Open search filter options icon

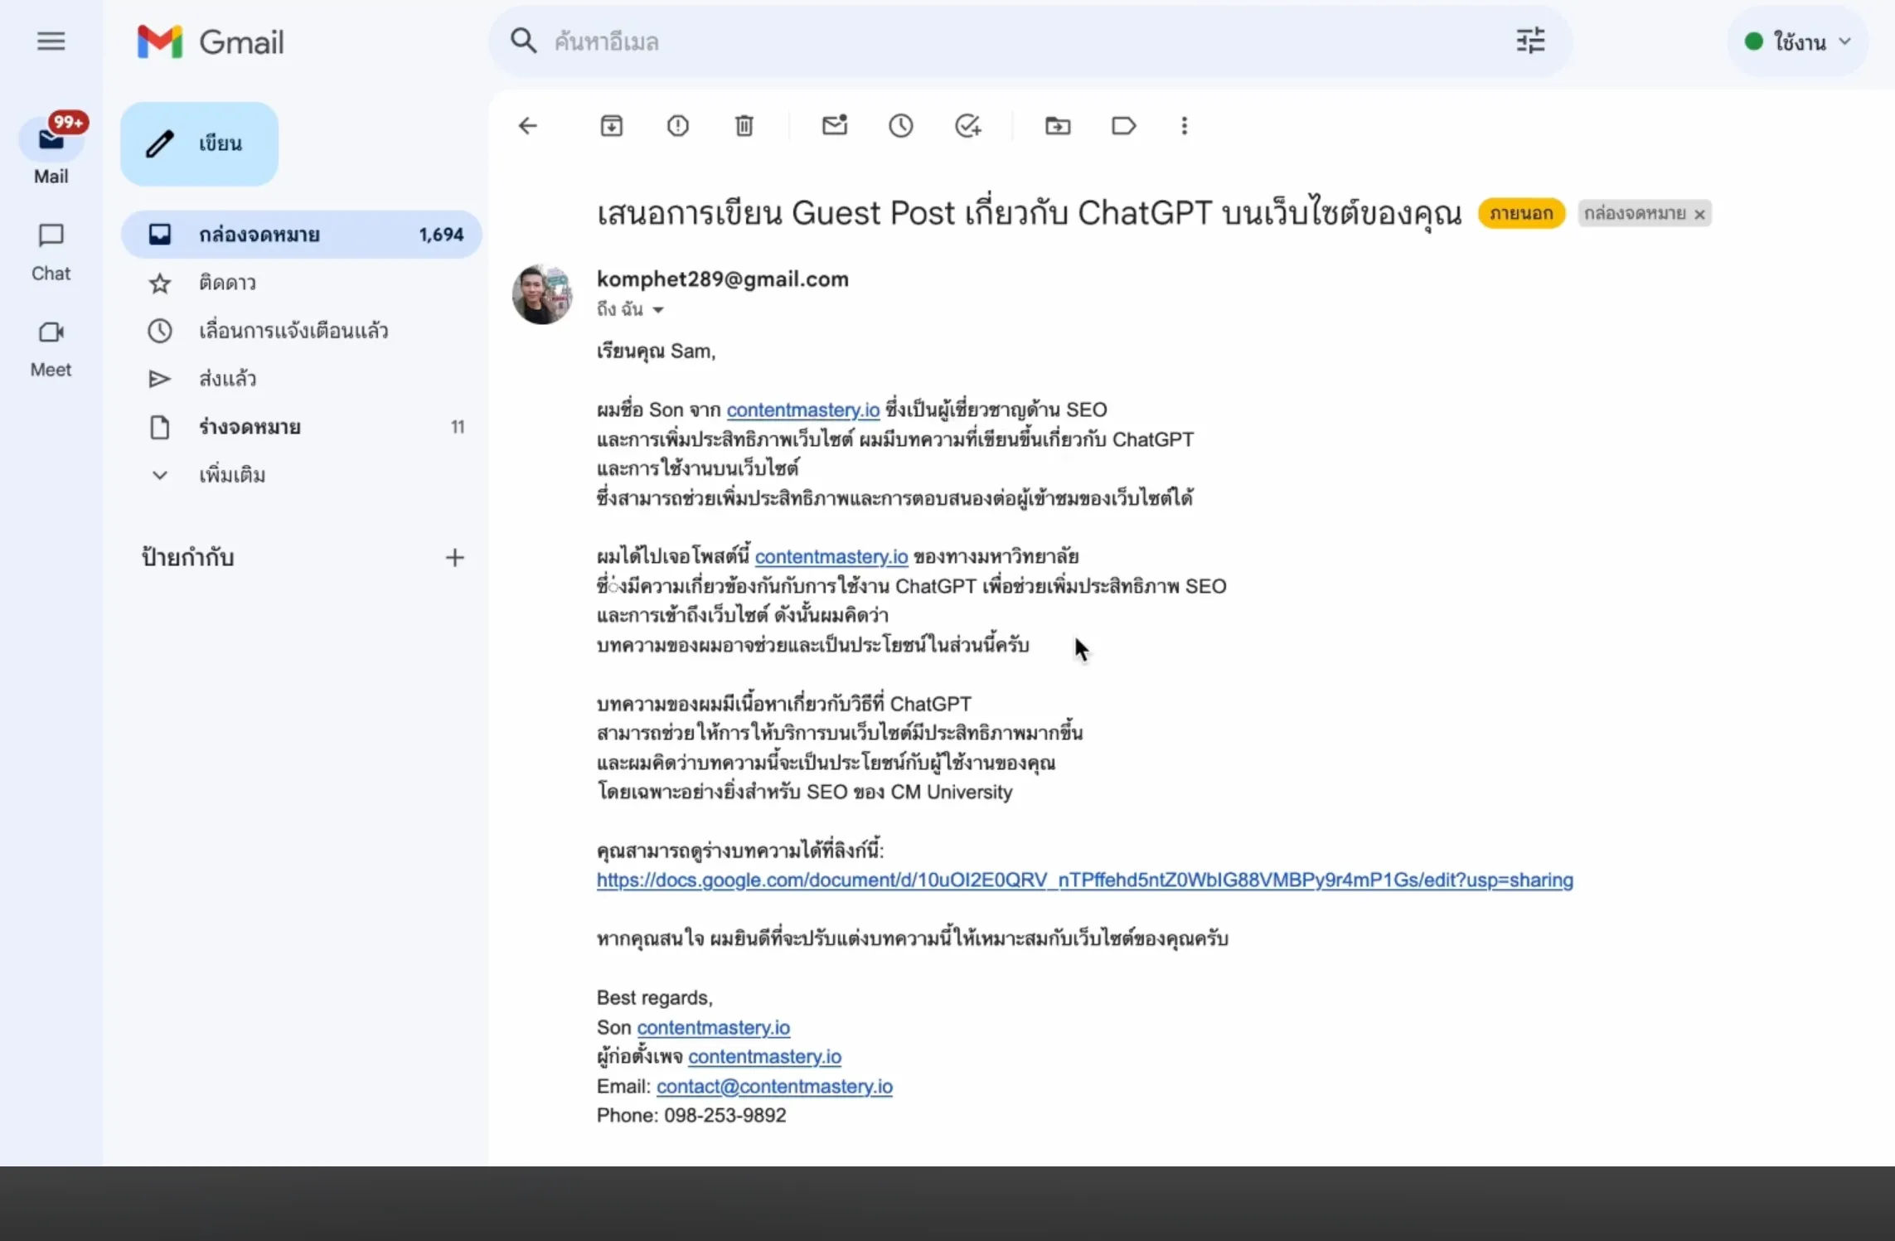1530,41
